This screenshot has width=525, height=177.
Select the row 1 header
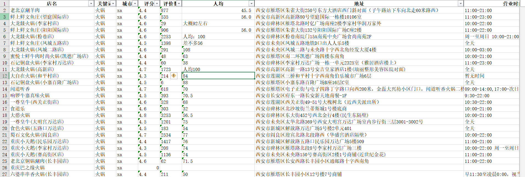pos(5,4)
